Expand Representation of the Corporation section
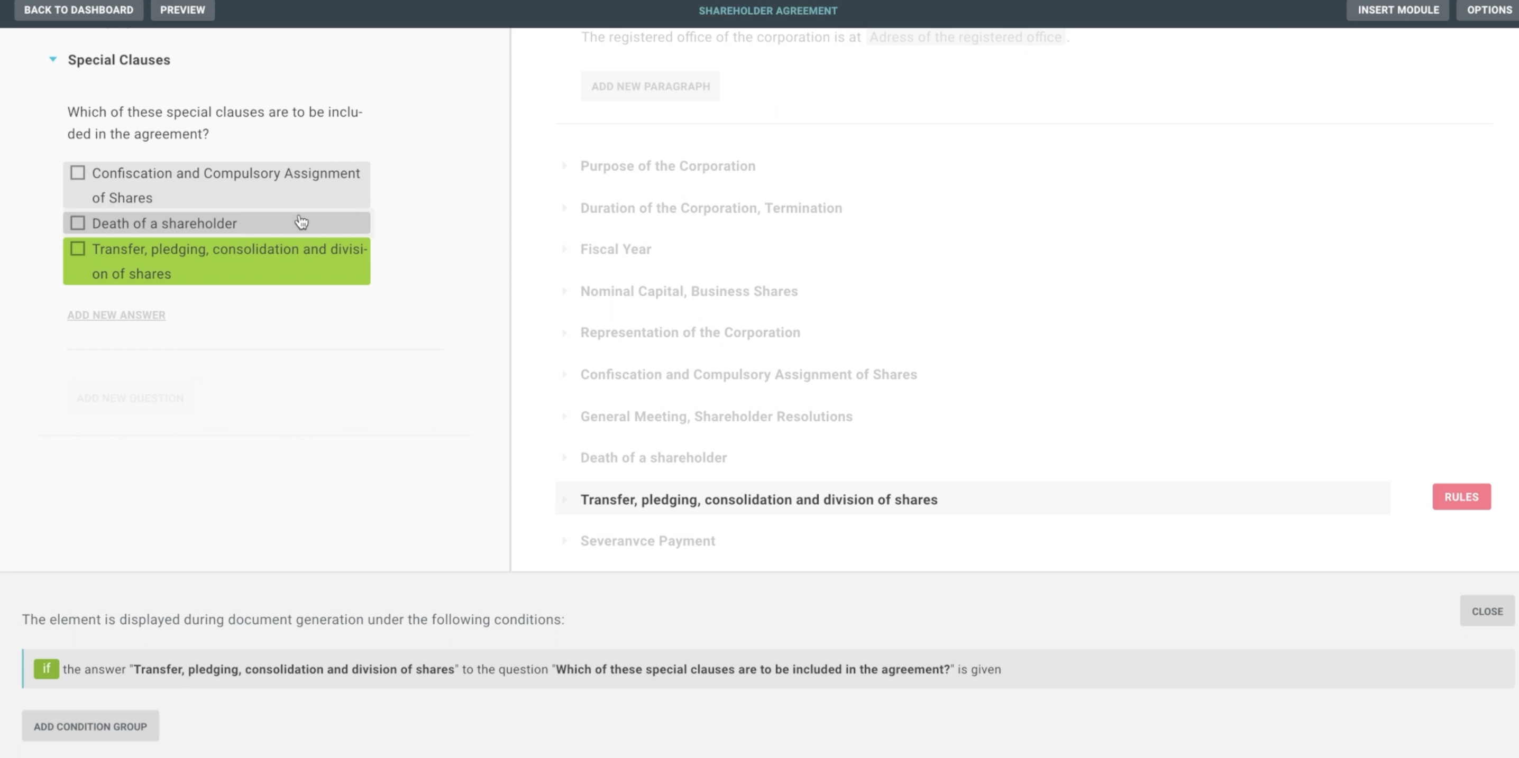 coord(565,332)
